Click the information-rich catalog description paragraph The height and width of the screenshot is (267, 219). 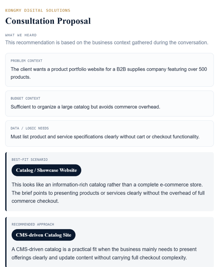(108, 193)
